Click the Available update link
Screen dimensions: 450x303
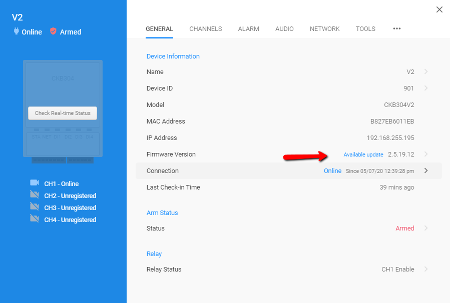coord(363,154)
